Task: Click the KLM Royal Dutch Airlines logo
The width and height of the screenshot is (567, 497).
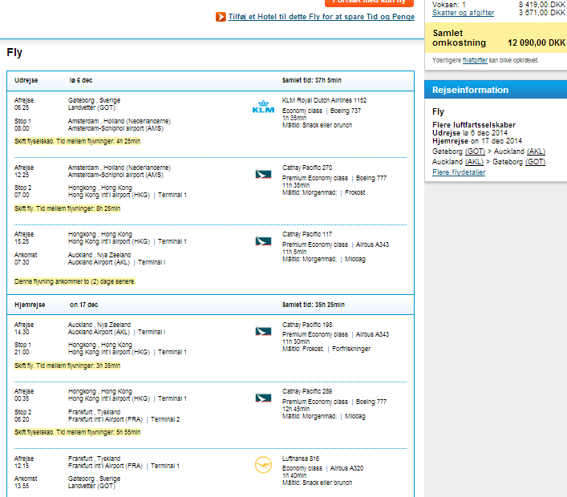Action: [264, 107]
